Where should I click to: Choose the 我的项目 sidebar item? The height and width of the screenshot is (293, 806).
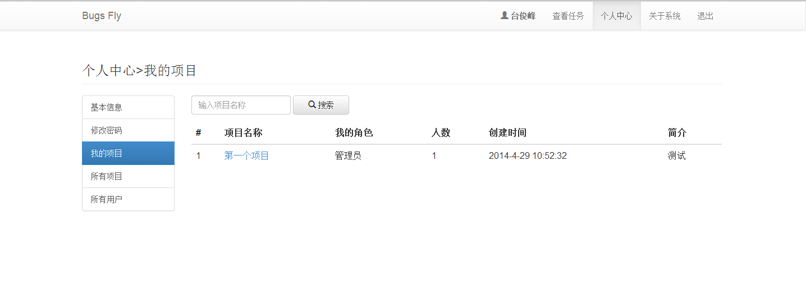(x=128, y=153)
